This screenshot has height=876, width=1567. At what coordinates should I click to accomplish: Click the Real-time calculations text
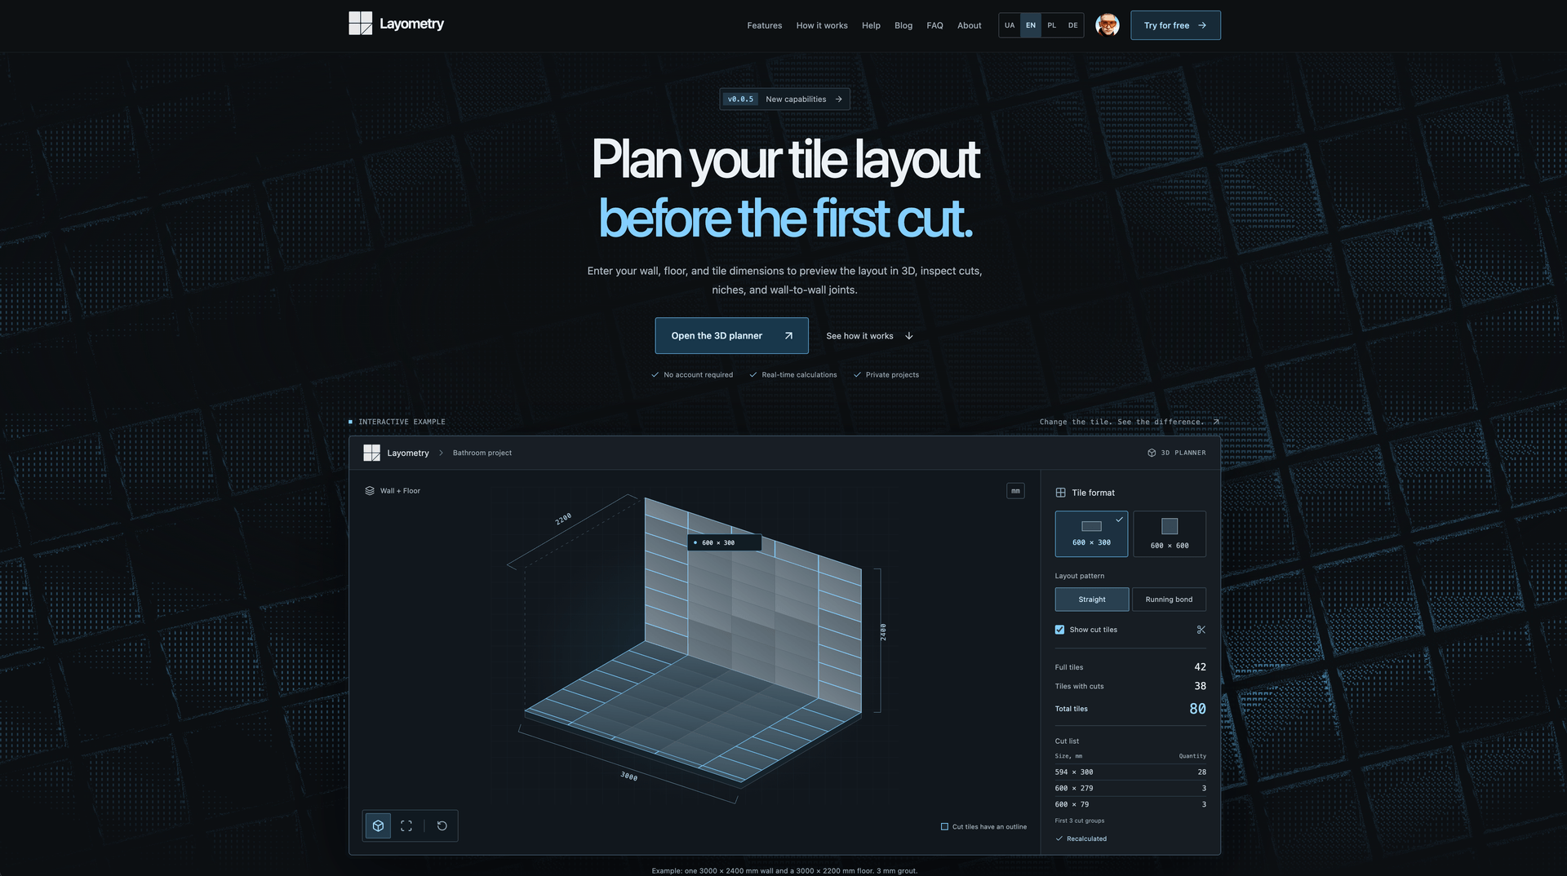tap(799, 375)
